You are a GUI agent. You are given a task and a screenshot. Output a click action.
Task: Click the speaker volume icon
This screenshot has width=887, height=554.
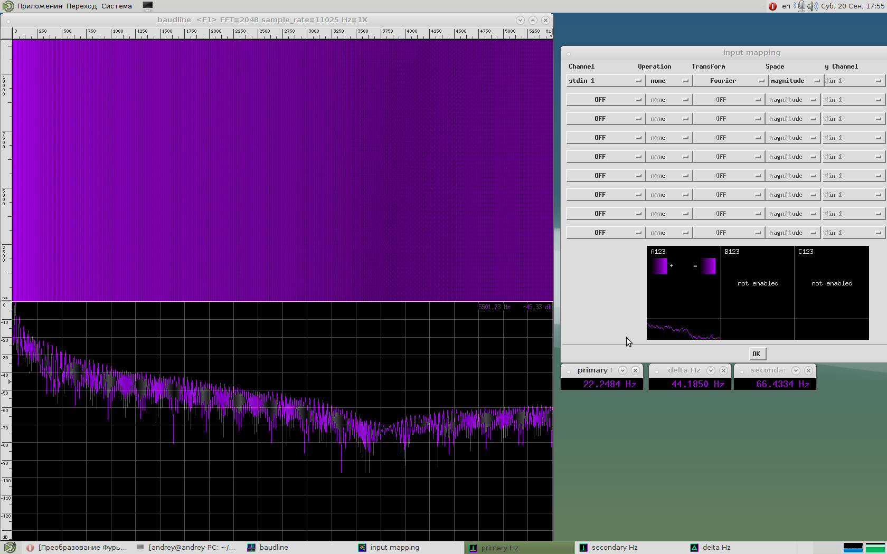point(812,6)
